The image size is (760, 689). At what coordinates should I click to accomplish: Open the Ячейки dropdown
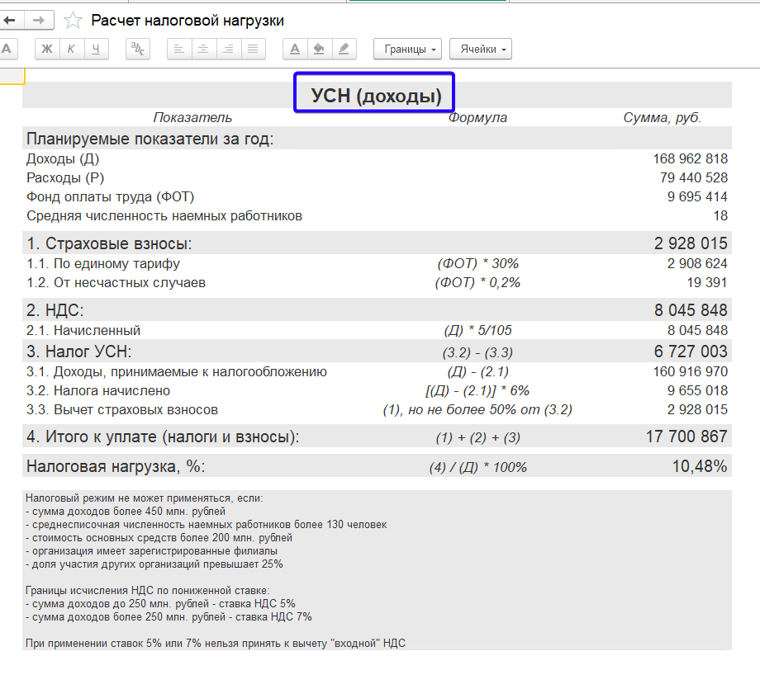click(481, 49)
